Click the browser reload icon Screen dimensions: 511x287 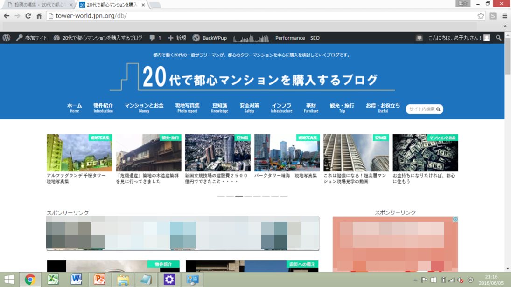[28, 16]
